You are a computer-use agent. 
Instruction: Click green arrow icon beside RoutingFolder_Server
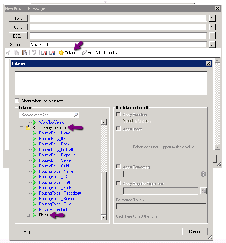pos(34,199)
